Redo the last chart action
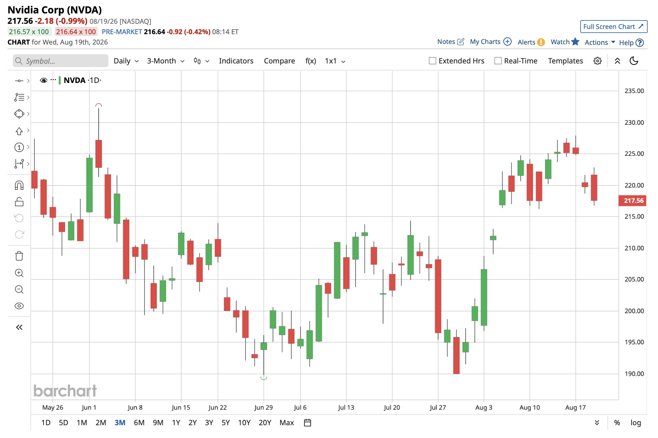The width and height of the screenshot is (658, 438). [19, 235]
